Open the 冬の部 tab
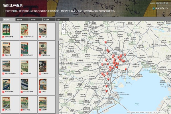This screenshot has height=114, width=171. (x=46, y=19)
